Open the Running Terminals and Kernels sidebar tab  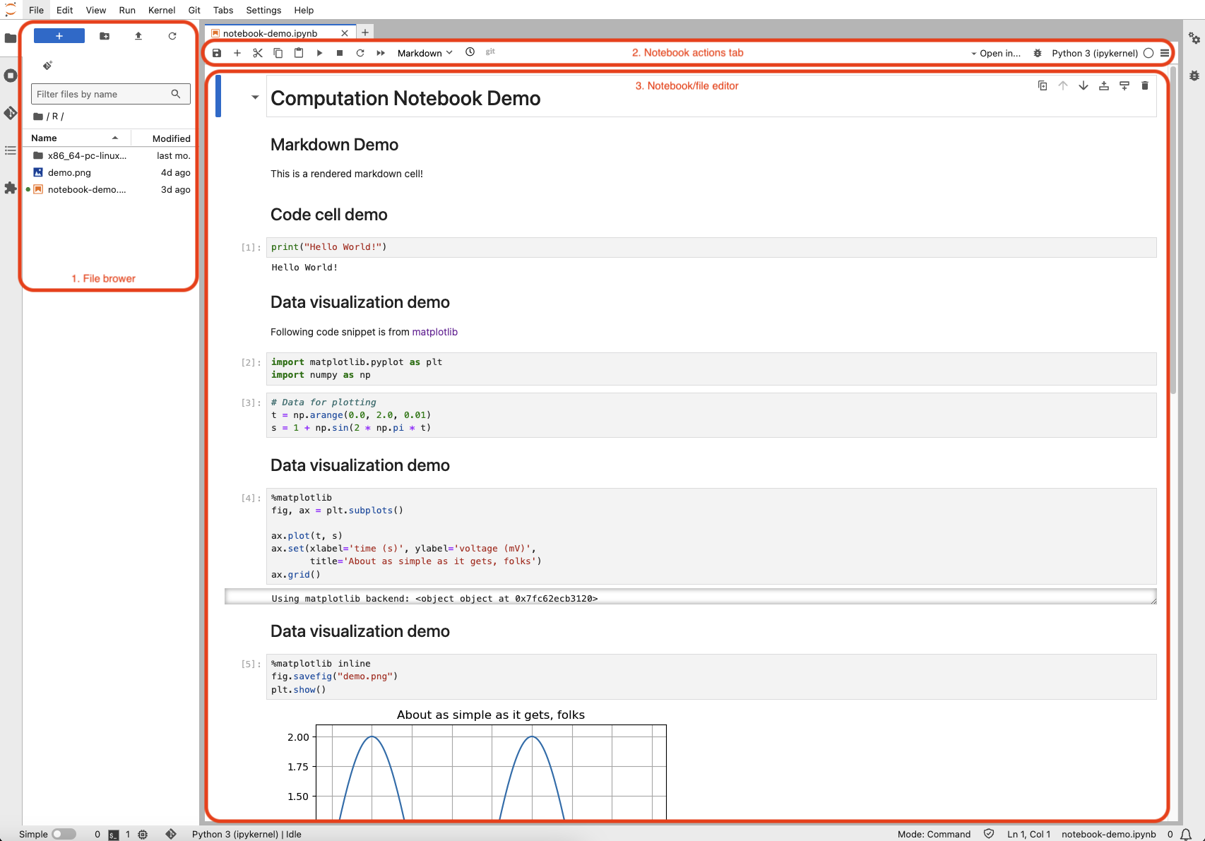point(11,76)
